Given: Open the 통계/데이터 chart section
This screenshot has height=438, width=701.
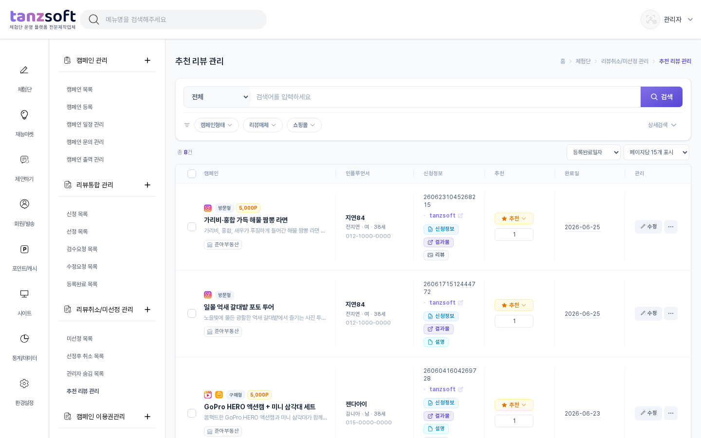Looking at the screenshot, I should [x=24, y=347].
